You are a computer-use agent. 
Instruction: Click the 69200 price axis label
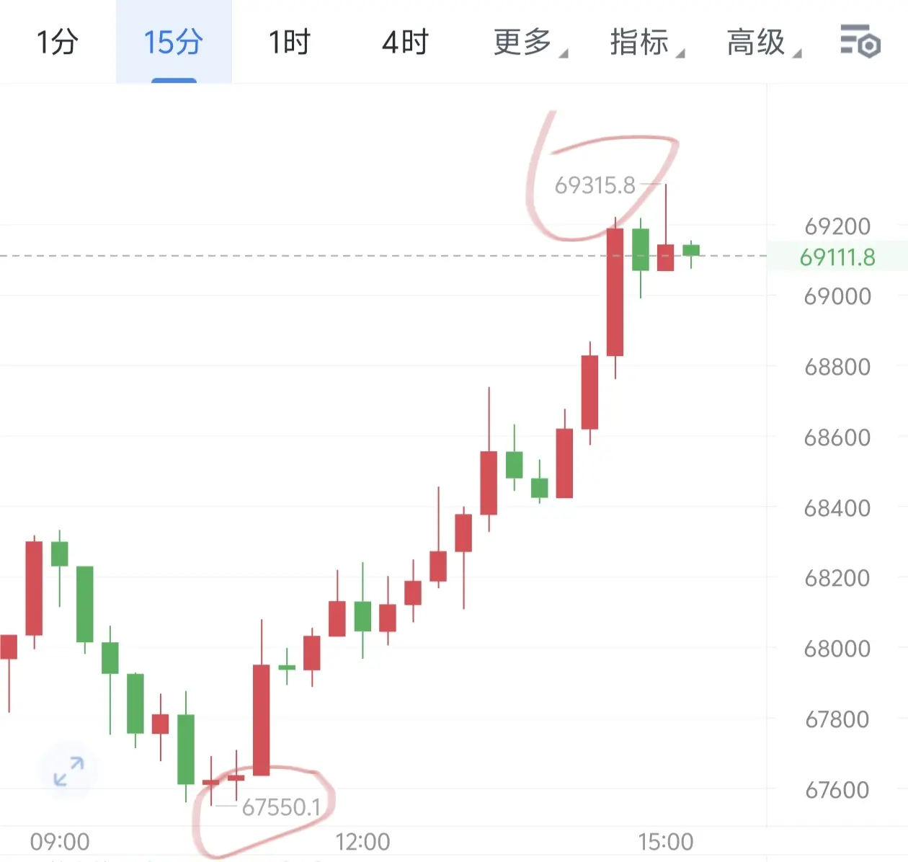click(837, 226)
